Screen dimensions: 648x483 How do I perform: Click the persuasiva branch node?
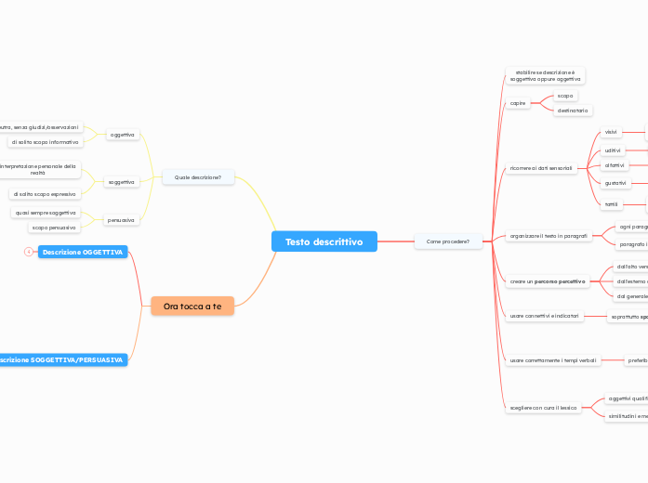click(122, 220)
